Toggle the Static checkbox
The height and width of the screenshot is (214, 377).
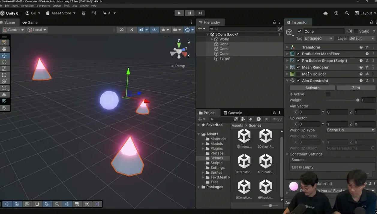pyautogui.click(x=356, y=31)
